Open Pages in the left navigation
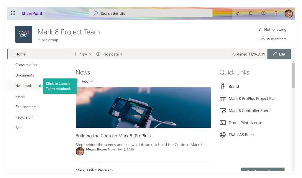302x178 pixels. tap(20, 96)
